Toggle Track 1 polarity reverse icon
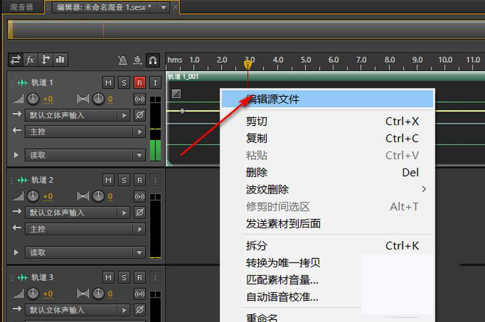 click(x=139, y=115)
